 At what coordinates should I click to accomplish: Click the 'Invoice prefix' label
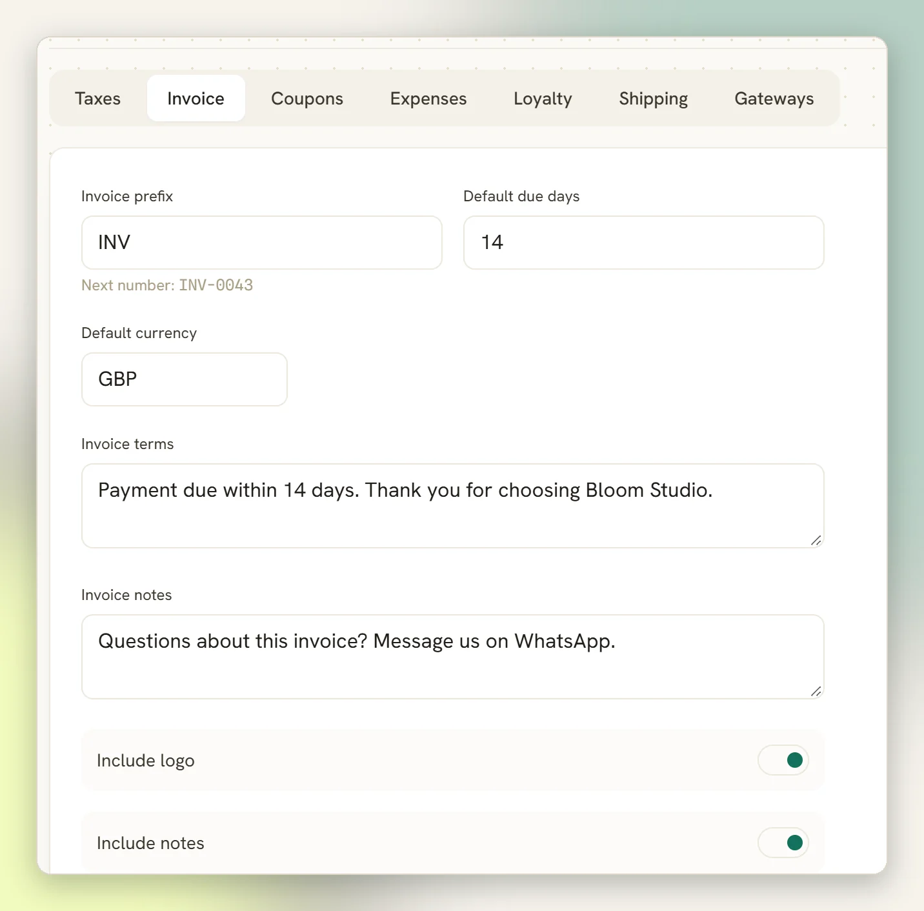point(127,196)
